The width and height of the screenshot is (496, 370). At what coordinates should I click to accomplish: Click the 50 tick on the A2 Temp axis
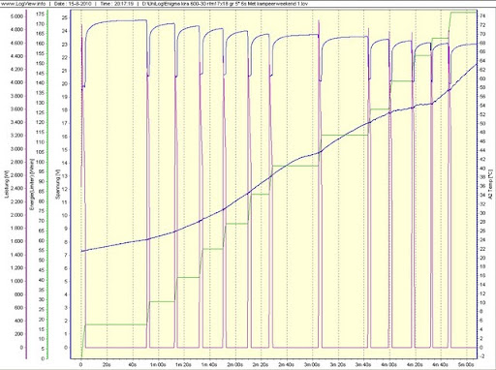[481, 123]
